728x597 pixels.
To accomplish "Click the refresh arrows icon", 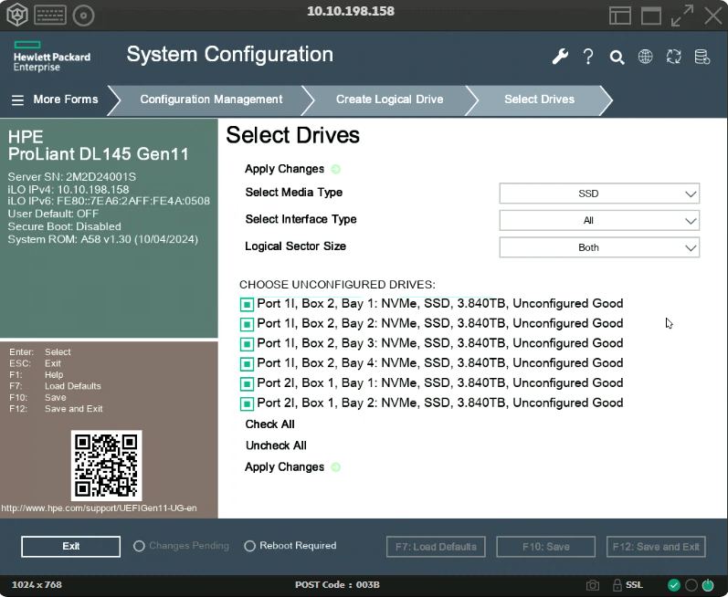I will point(674,57).
